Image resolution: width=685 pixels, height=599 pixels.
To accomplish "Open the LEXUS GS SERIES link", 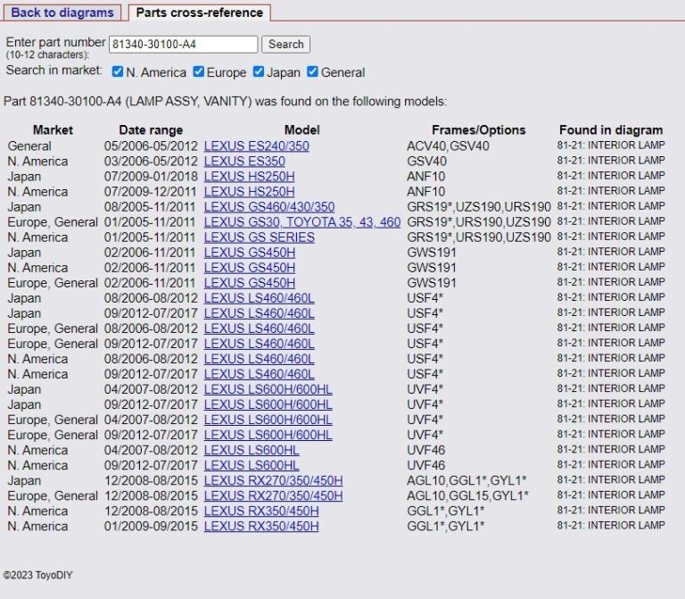I will pyautogui.click(x=259, y=237).
